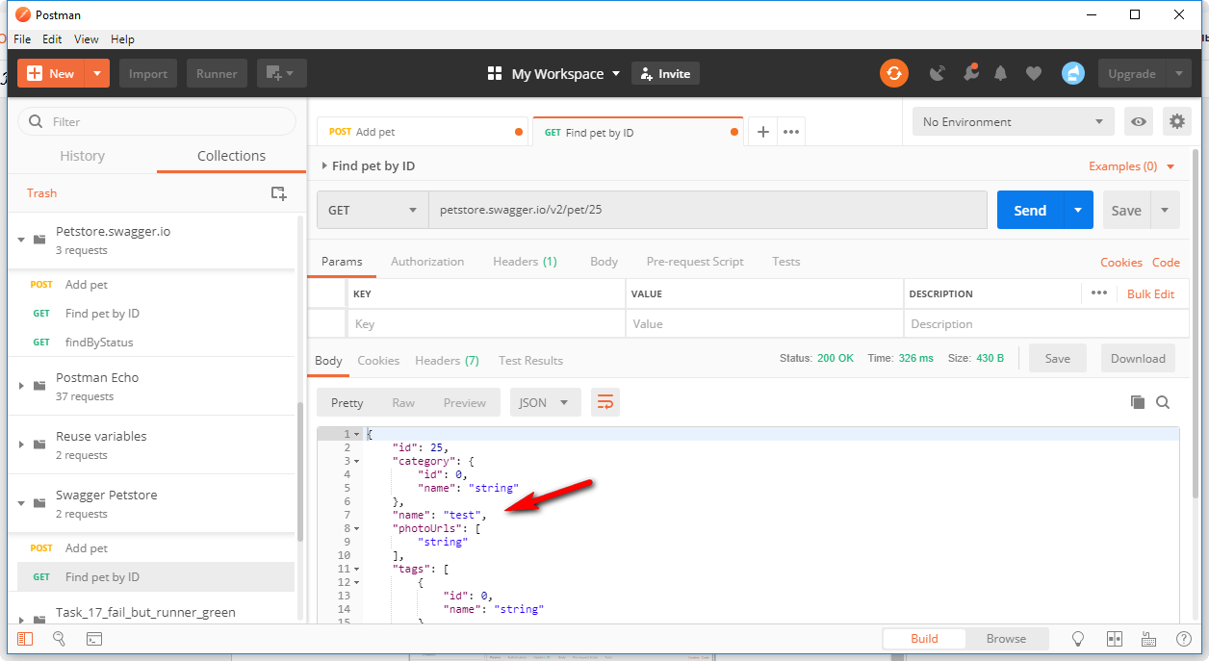This screenshot has height=661, width=1209.
Task: Open Bulk Edit link
Action: point(1151,293)
